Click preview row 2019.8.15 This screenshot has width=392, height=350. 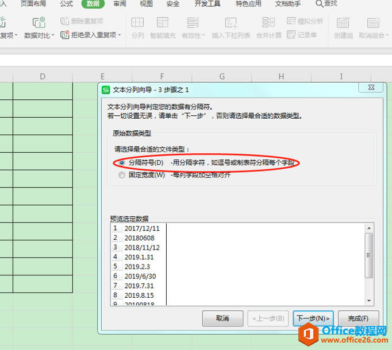(x=139, y=295)
